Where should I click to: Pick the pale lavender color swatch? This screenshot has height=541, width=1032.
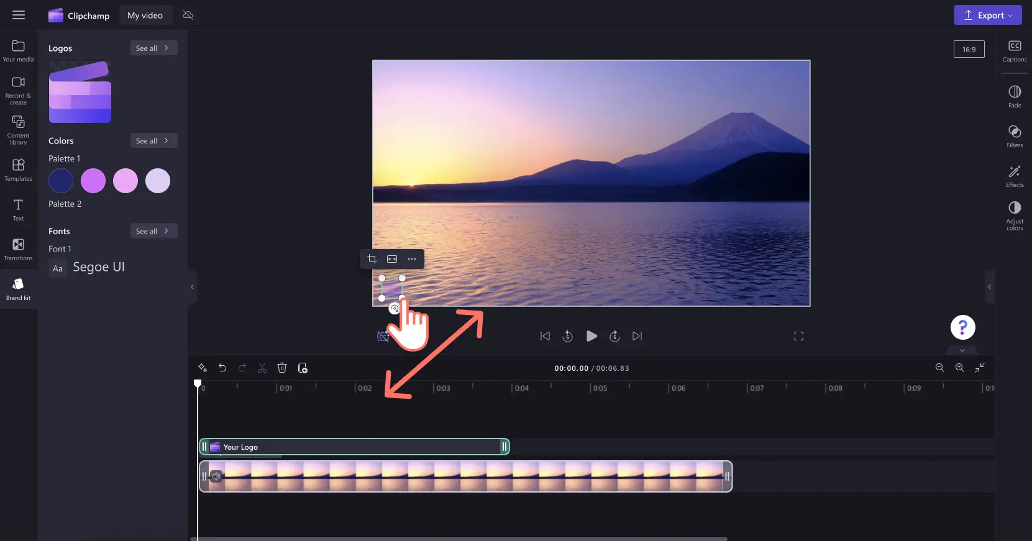pos(158,181)
